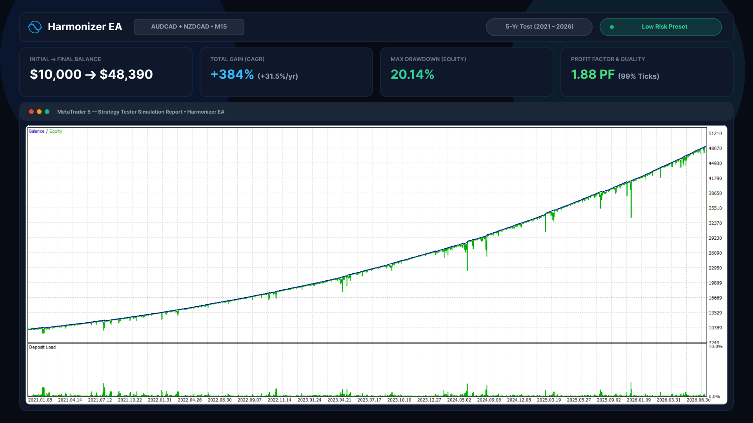Click the (+31.5%/yr) CAGR figure
Image resolution: width=753 pixels, height=423 pixels.
tap(278, 76)
